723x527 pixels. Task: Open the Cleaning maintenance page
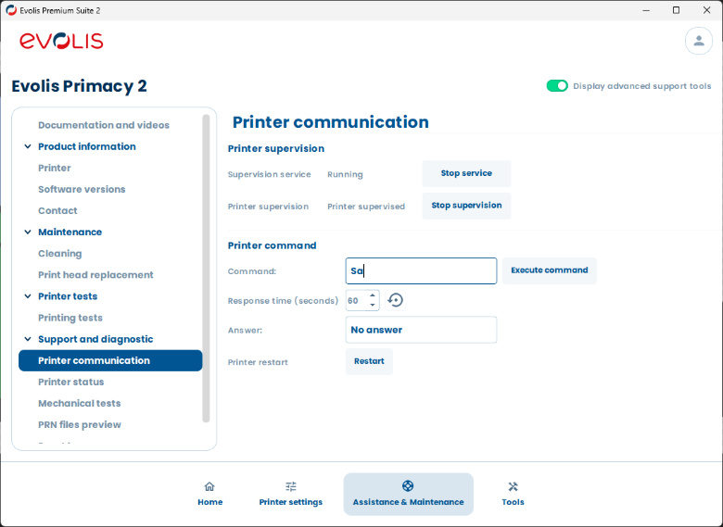60,254
